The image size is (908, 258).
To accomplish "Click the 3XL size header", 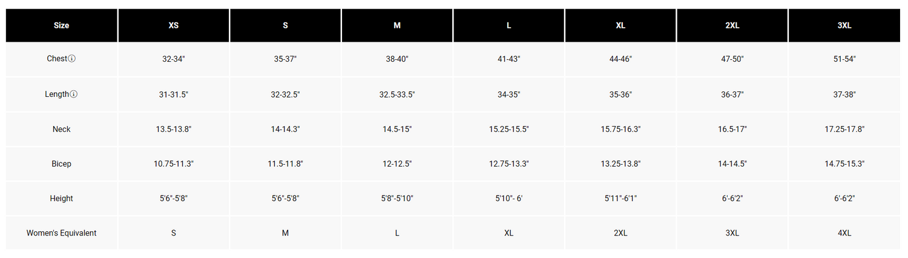I will pos(844,25).
